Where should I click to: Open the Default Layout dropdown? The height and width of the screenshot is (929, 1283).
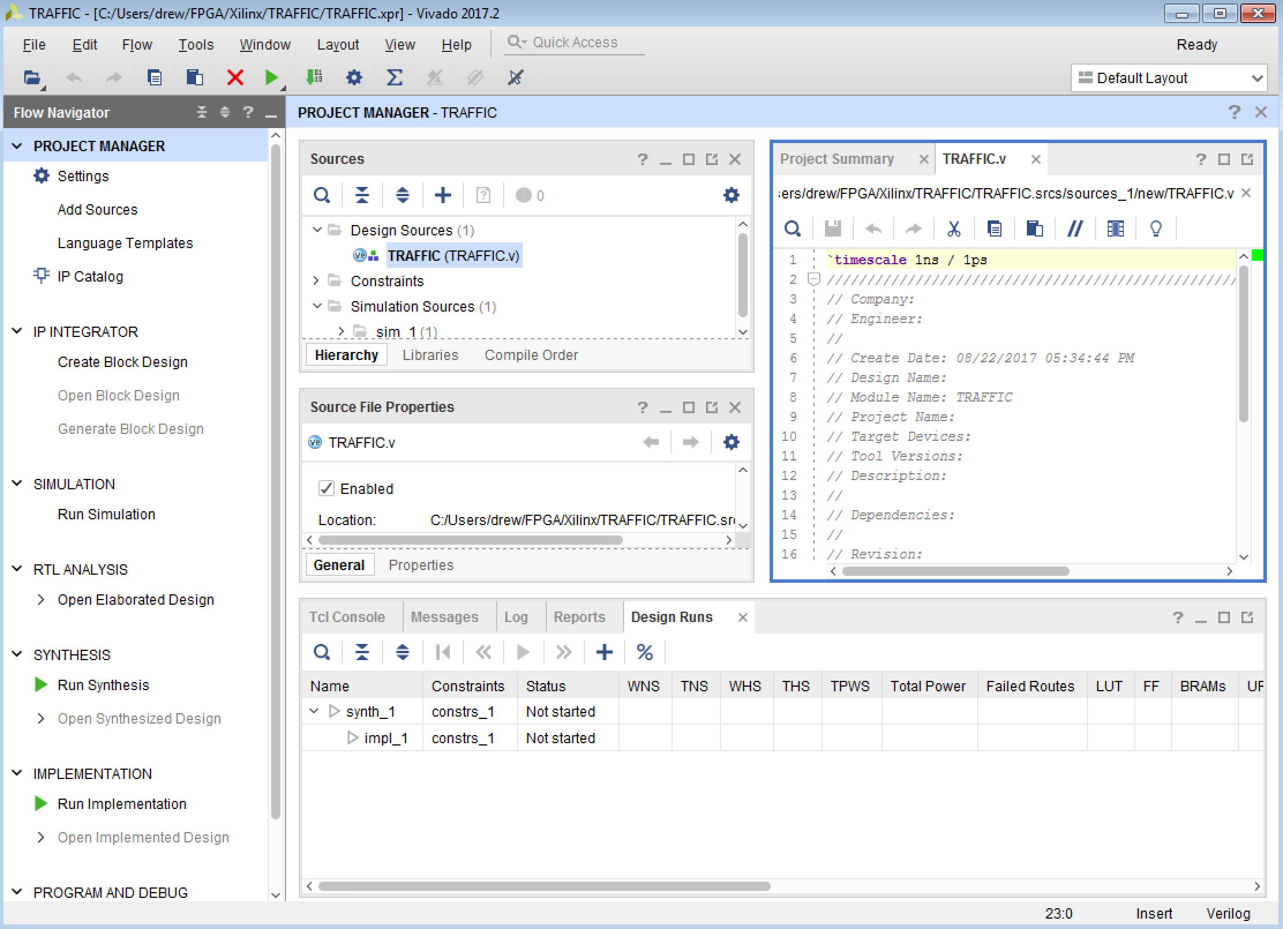(x=1169, y=78)
